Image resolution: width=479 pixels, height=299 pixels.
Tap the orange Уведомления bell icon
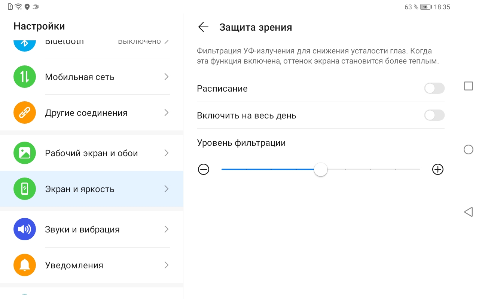[x=25, y=265]
